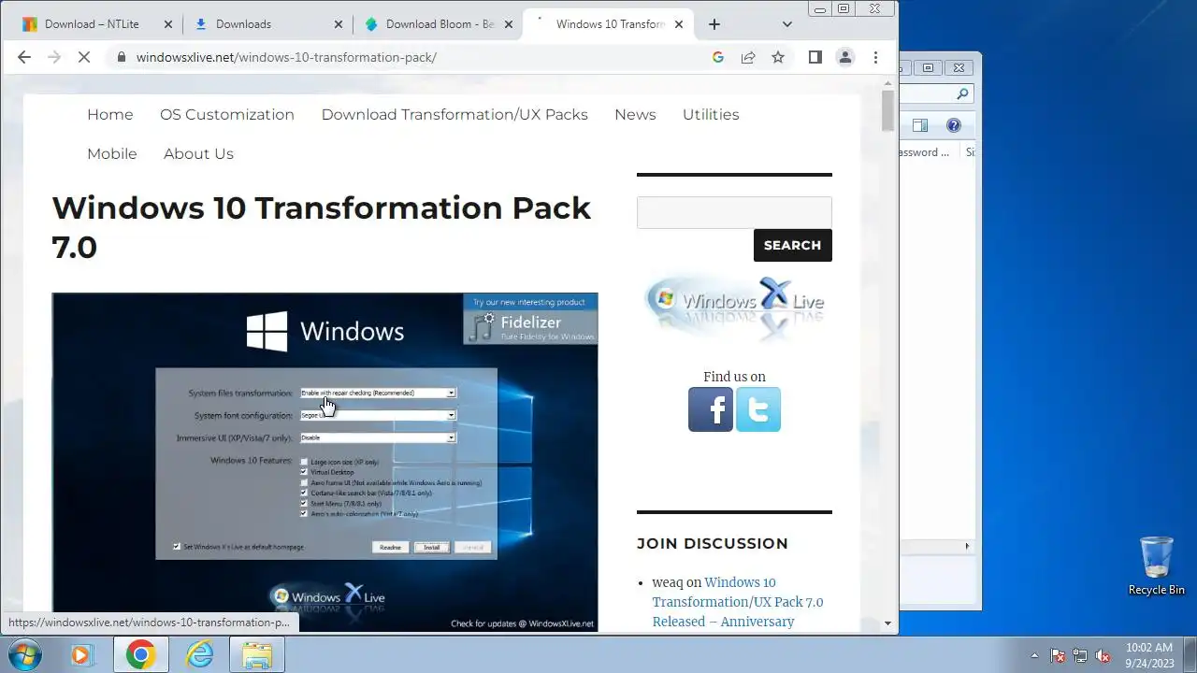
Task: View site information padlock icon
Action: tap(121, 57)
